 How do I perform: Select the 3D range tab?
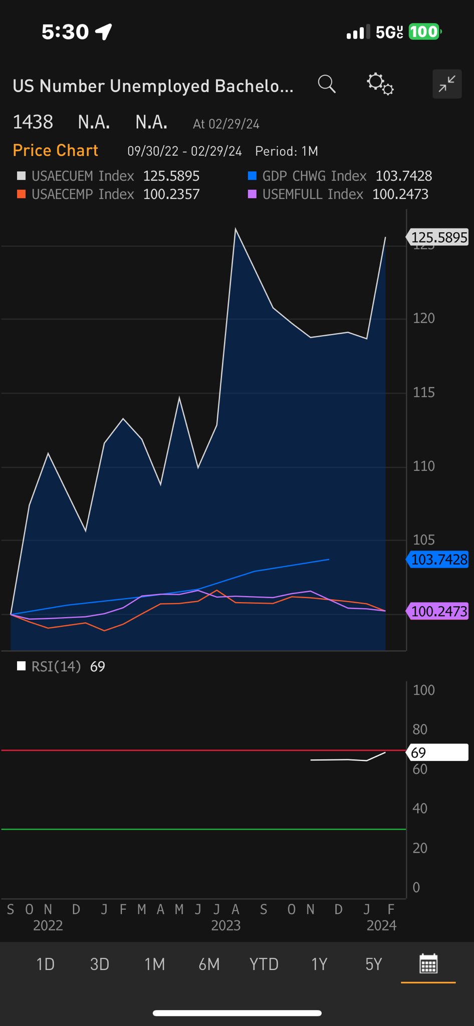point(99,964)
